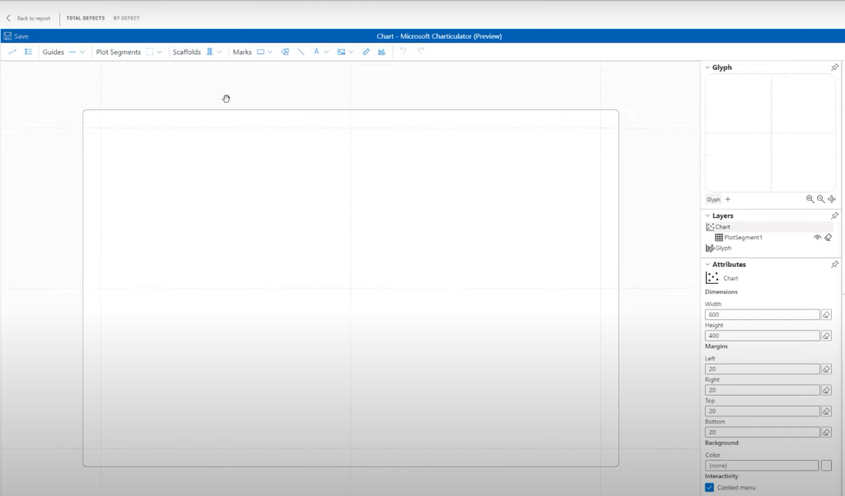
Task: Switch to the Total Defects tab
Action: pyautogui.click(x=85, y=18)
